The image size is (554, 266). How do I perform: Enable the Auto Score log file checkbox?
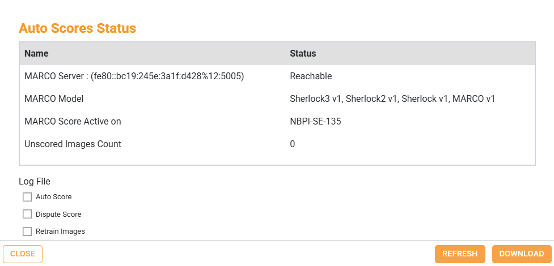point(27,197)
